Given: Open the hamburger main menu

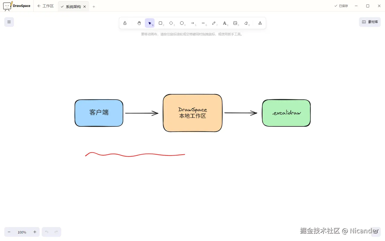Looking at the screenshot, I should (9, 22).
